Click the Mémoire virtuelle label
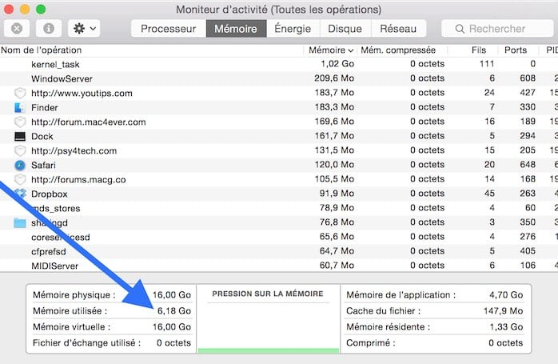Screen dimensions: 558x364 click(x=71, y=327)
